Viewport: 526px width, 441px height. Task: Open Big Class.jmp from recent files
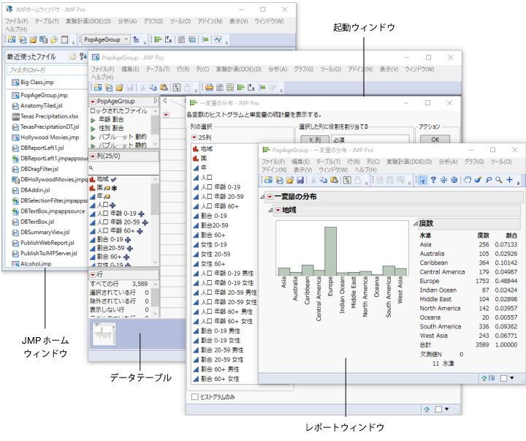click(37, 83)
